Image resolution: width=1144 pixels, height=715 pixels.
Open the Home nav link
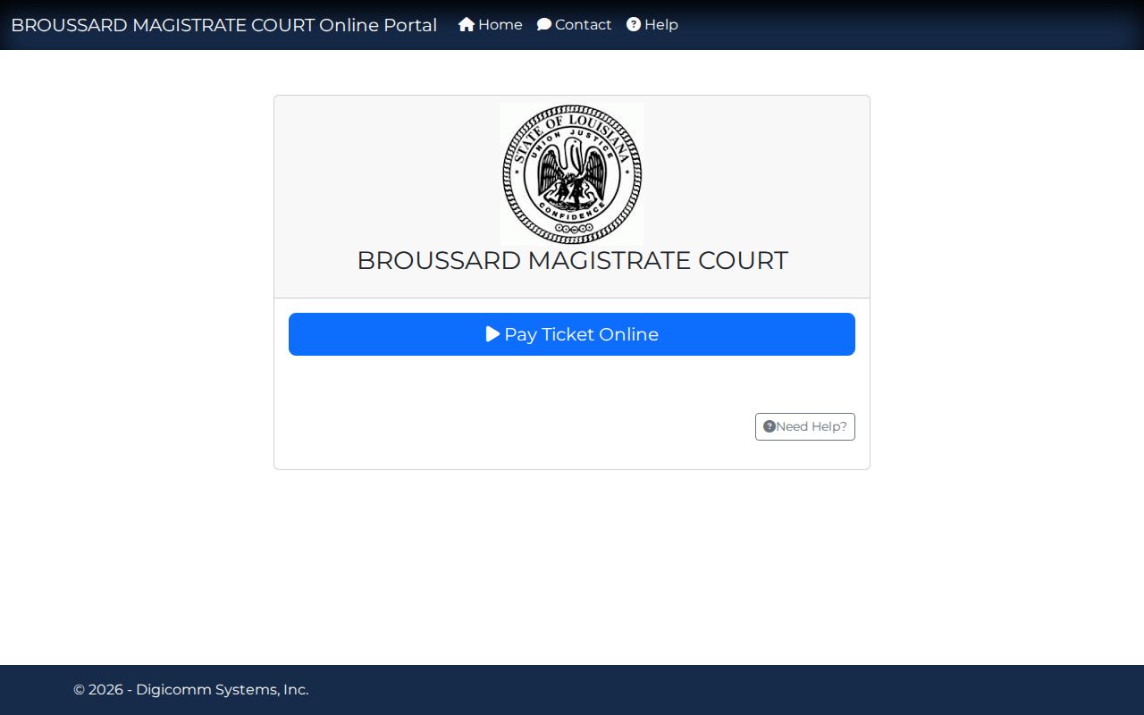(x=491, y=25)
